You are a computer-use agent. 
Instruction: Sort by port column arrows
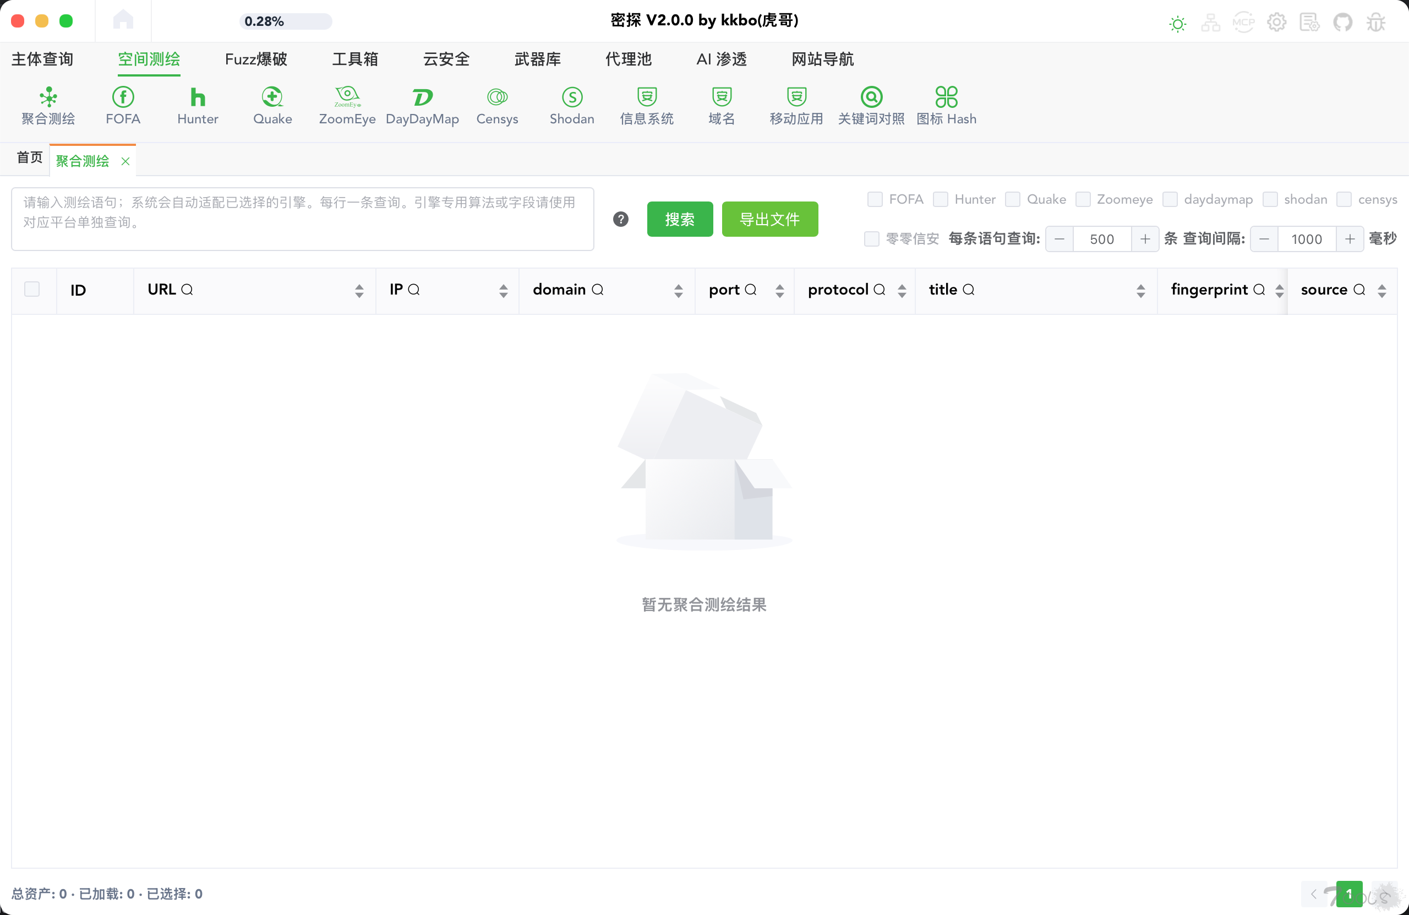point(780,290)
